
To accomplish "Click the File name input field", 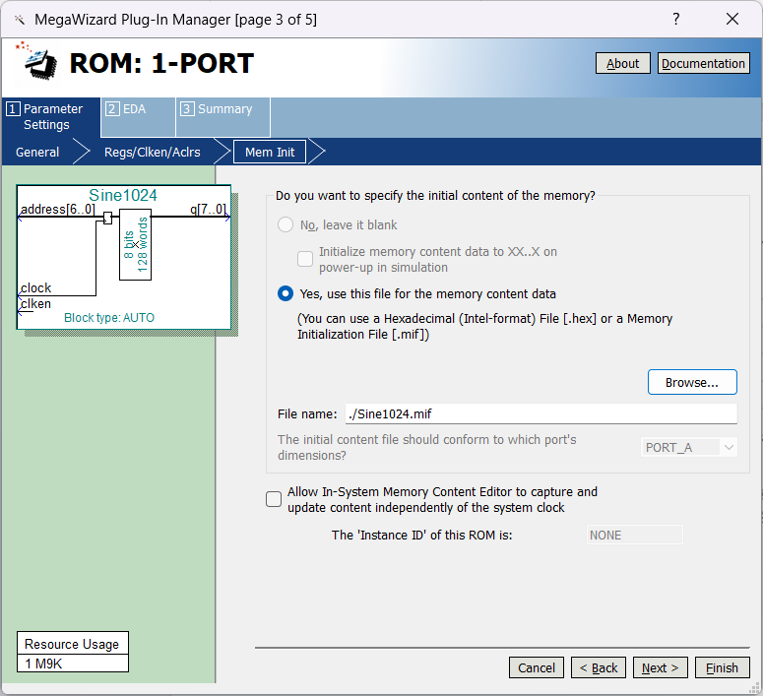I will click(541, 413).
